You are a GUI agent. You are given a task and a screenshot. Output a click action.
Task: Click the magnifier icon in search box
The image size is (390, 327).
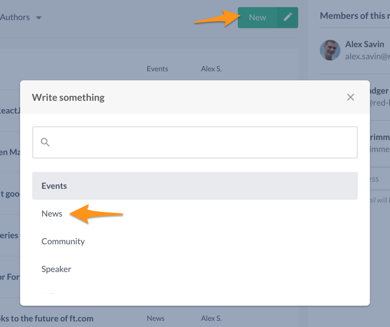pos(45,142)
